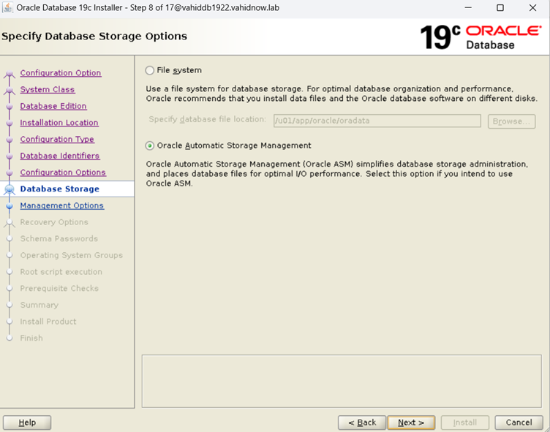
Task: Open the Configuration Type step
Action: tap(57, 140)
